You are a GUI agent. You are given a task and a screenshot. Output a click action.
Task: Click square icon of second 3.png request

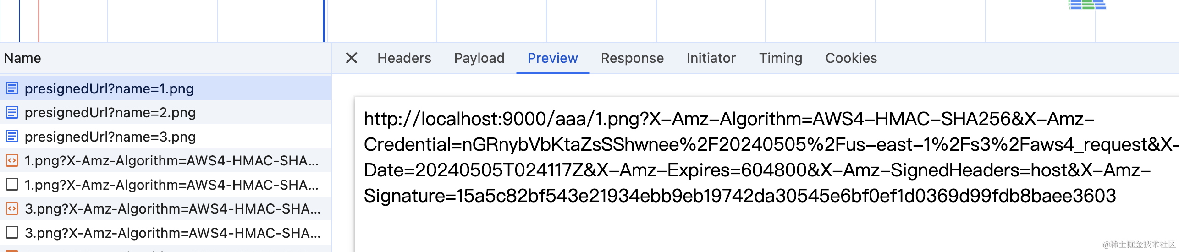click(x=12, y=233)
